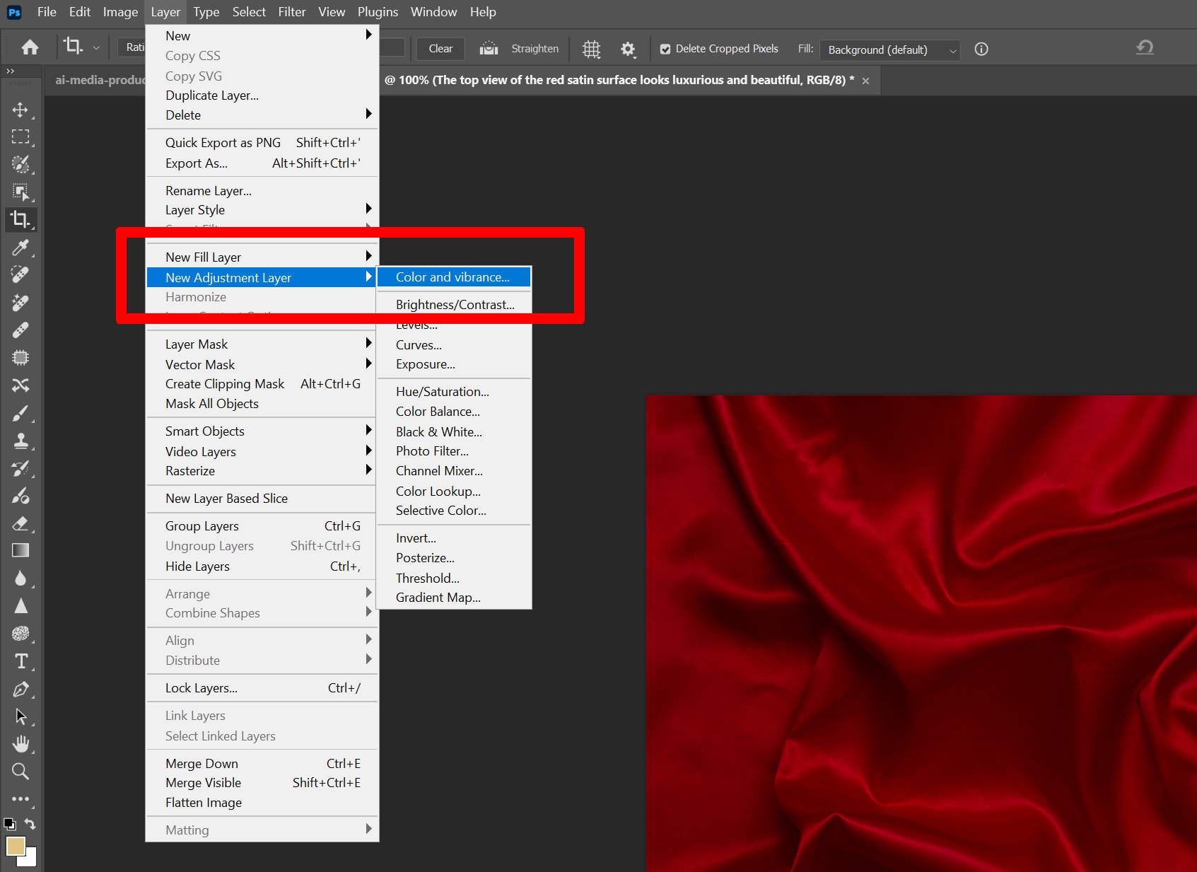Select the Rectangular Marquee tool
The width and height of the screenshot is (1197, 872).
(21, 137)
